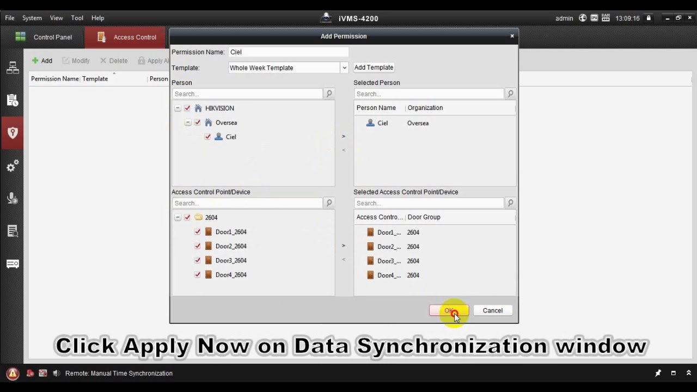Open the Tool menu
Viewport: 697px width, 392px height.
tap(77, 18)
